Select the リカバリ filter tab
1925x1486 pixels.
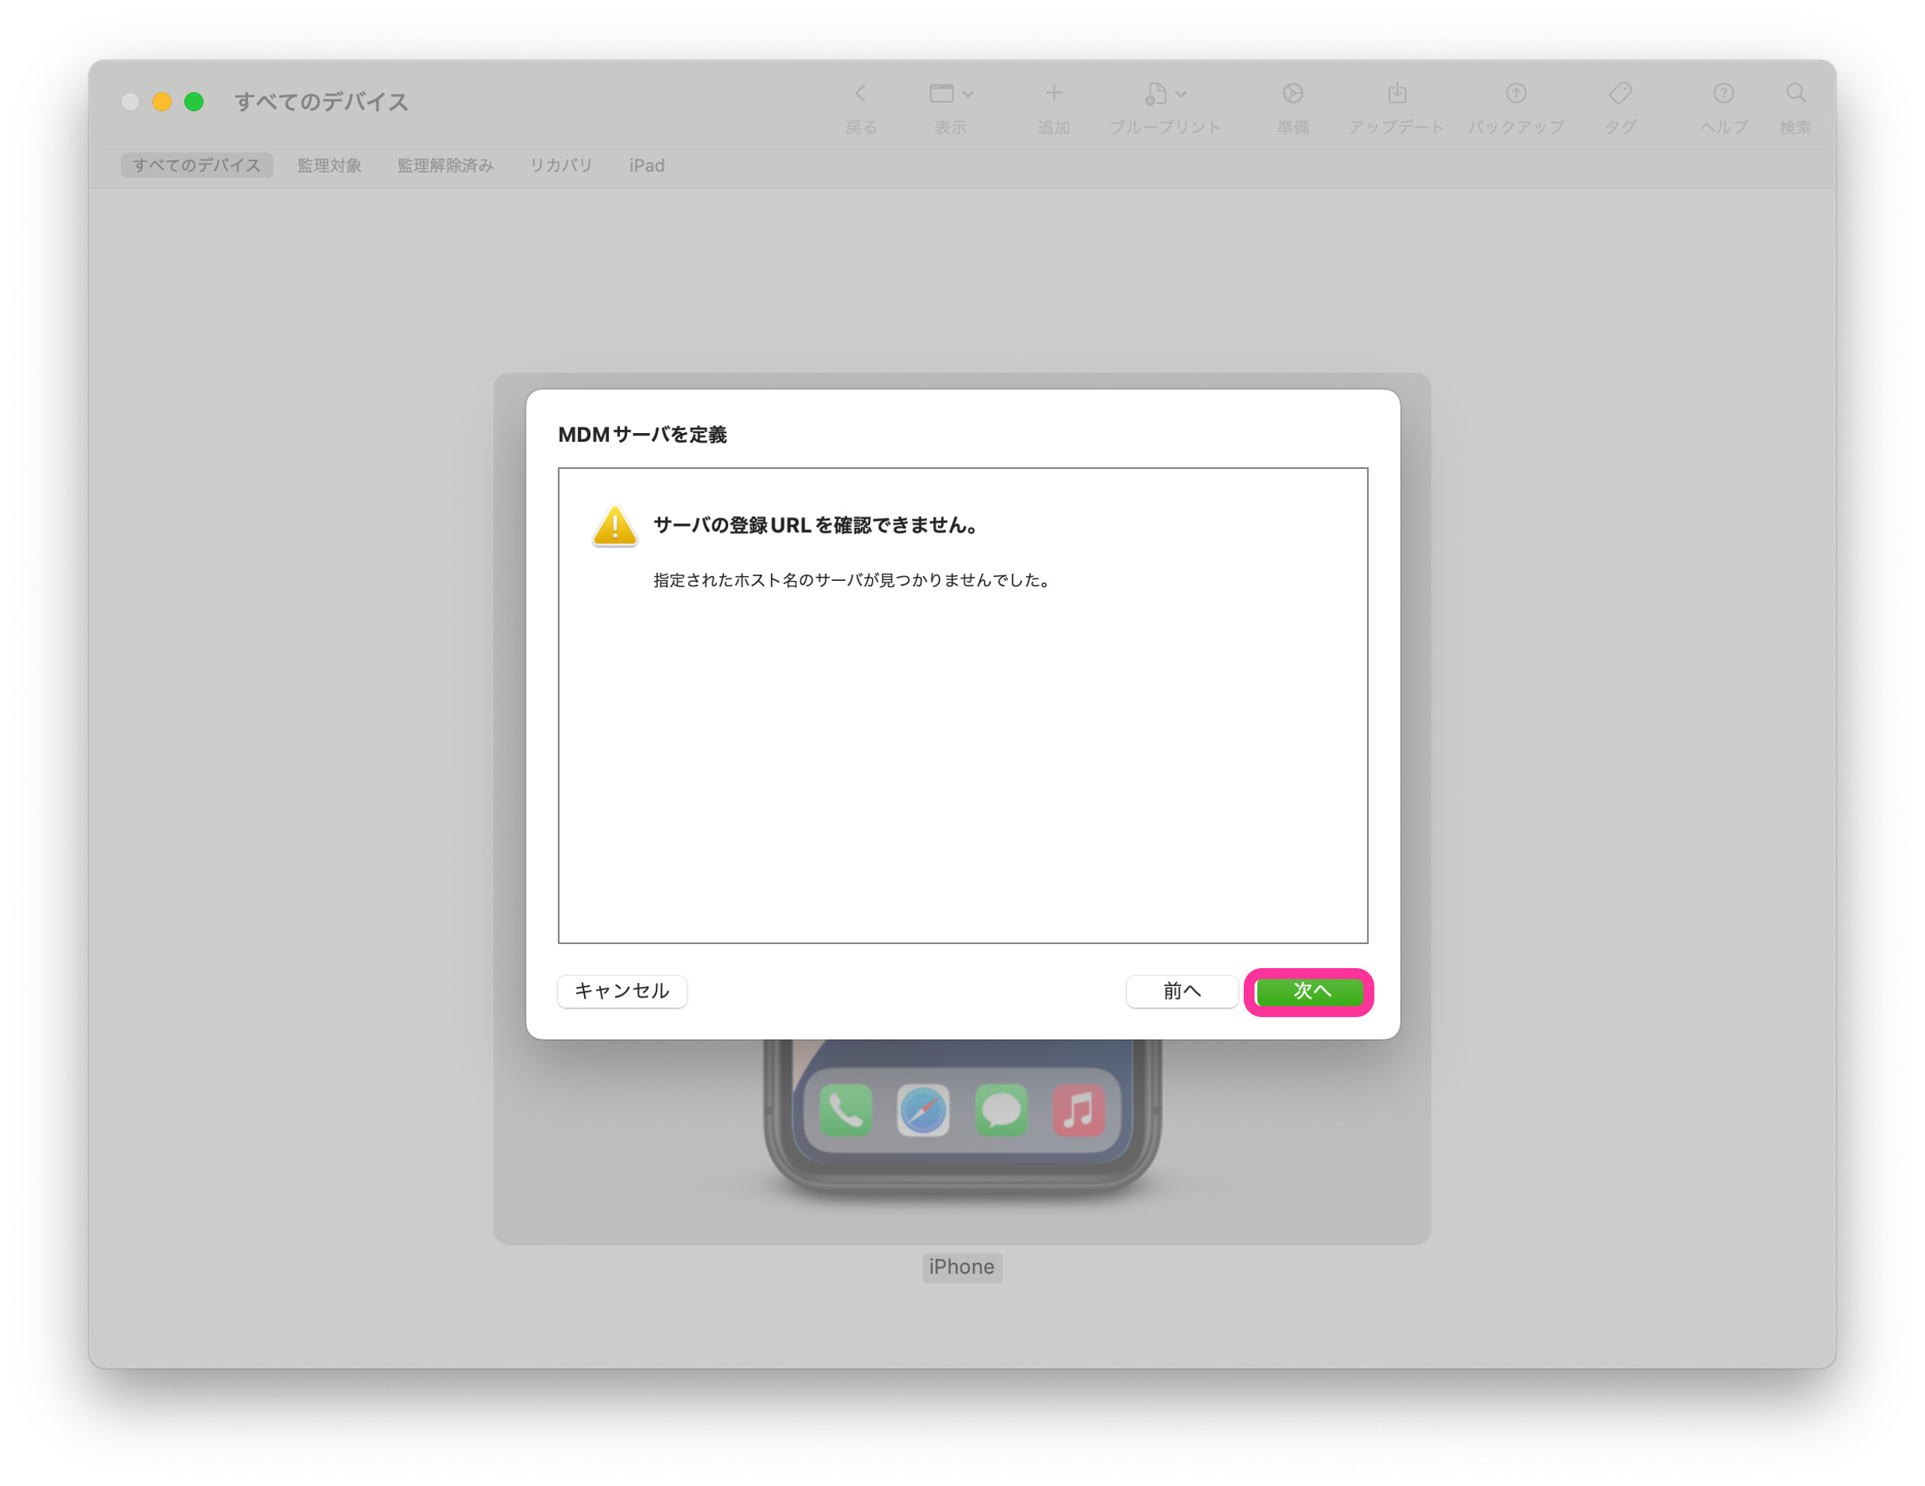tap(561, 166)
